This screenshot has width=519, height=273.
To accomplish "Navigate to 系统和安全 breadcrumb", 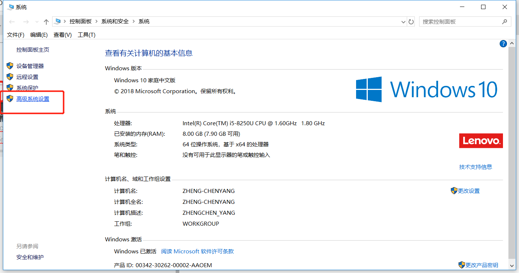I will (115, 21).
